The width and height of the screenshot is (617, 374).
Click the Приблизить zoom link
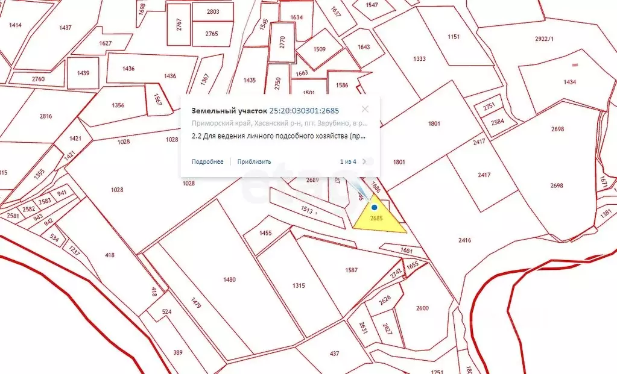(254, 161)
